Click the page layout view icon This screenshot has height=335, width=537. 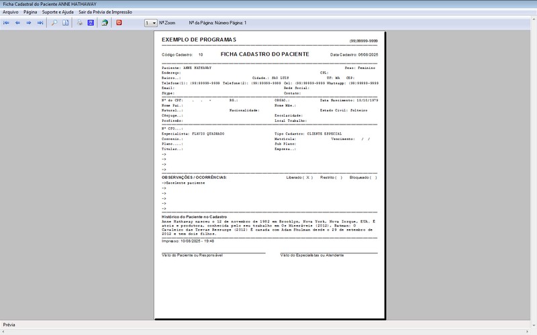(x=66, y=23)
